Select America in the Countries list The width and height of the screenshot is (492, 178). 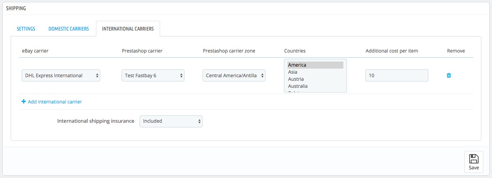pos(315,65)
